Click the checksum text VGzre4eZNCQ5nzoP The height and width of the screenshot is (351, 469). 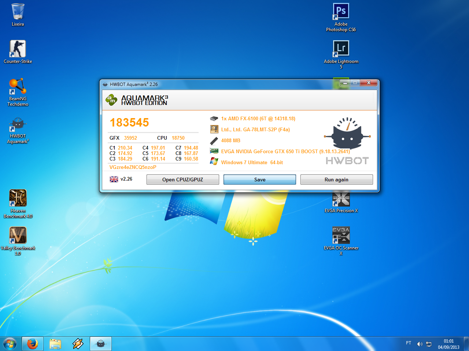[133, 167]
